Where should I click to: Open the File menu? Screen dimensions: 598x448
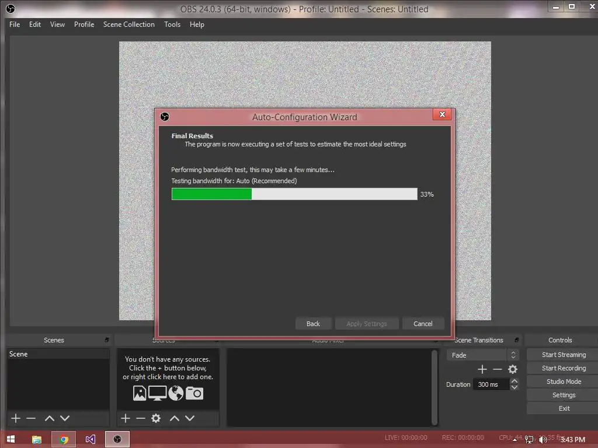[15, 24]
